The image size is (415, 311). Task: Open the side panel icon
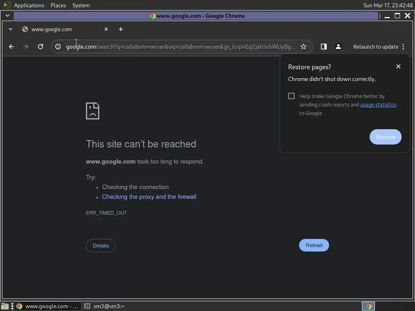(x=324, y=47)
